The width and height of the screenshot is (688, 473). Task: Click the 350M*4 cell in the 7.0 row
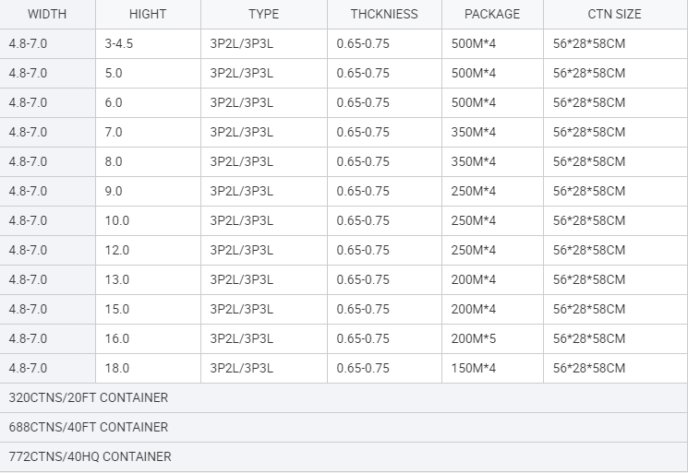click(492, 132)
